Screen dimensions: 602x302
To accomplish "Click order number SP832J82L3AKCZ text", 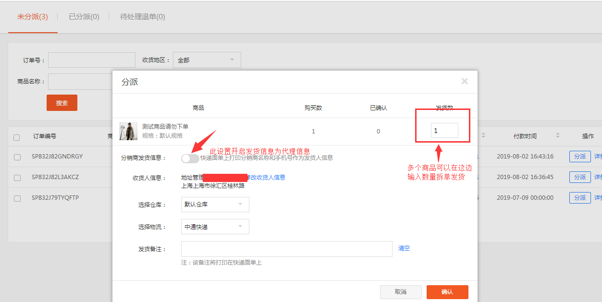I will 55,177.
